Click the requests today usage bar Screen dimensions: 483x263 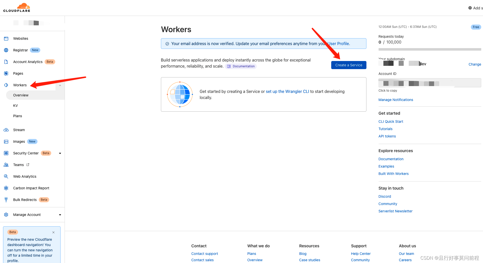[430, 49]
